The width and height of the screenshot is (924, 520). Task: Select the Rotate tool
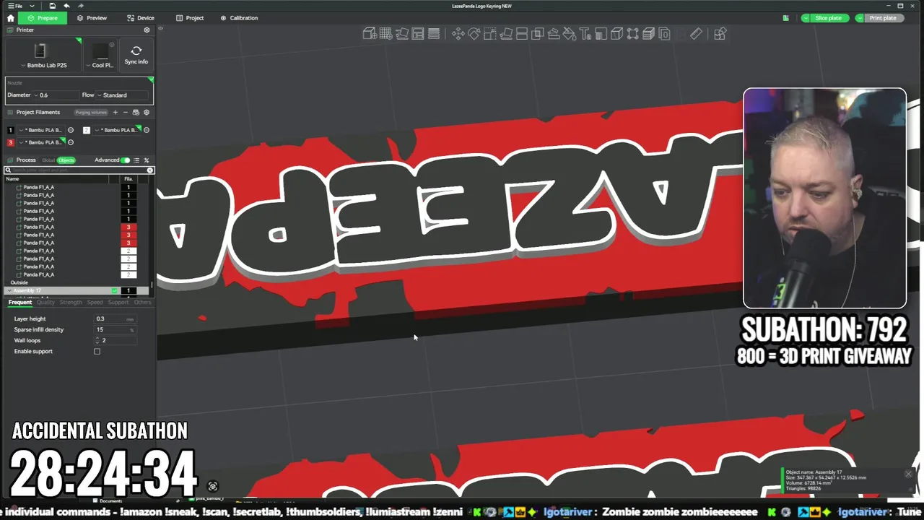474,34
